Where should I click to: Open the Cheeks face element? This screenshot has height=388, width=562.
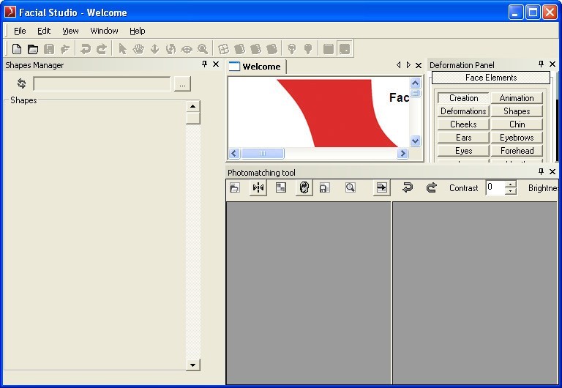463,124
